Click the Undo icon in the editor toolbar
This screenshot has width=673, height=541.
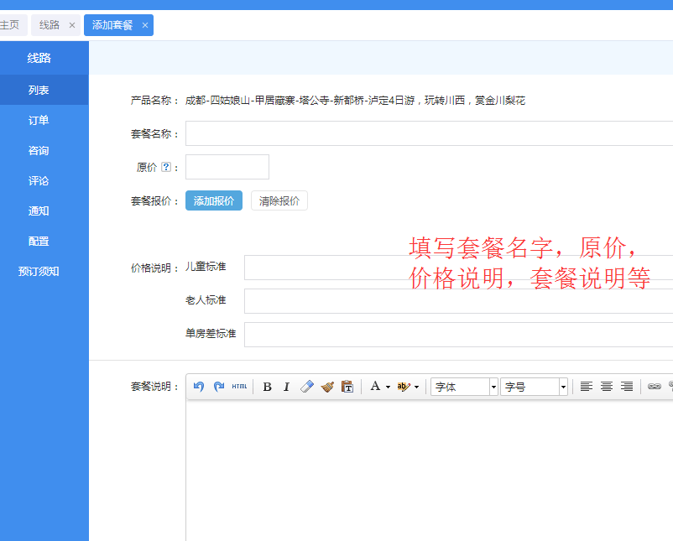[x=201, y=387]
